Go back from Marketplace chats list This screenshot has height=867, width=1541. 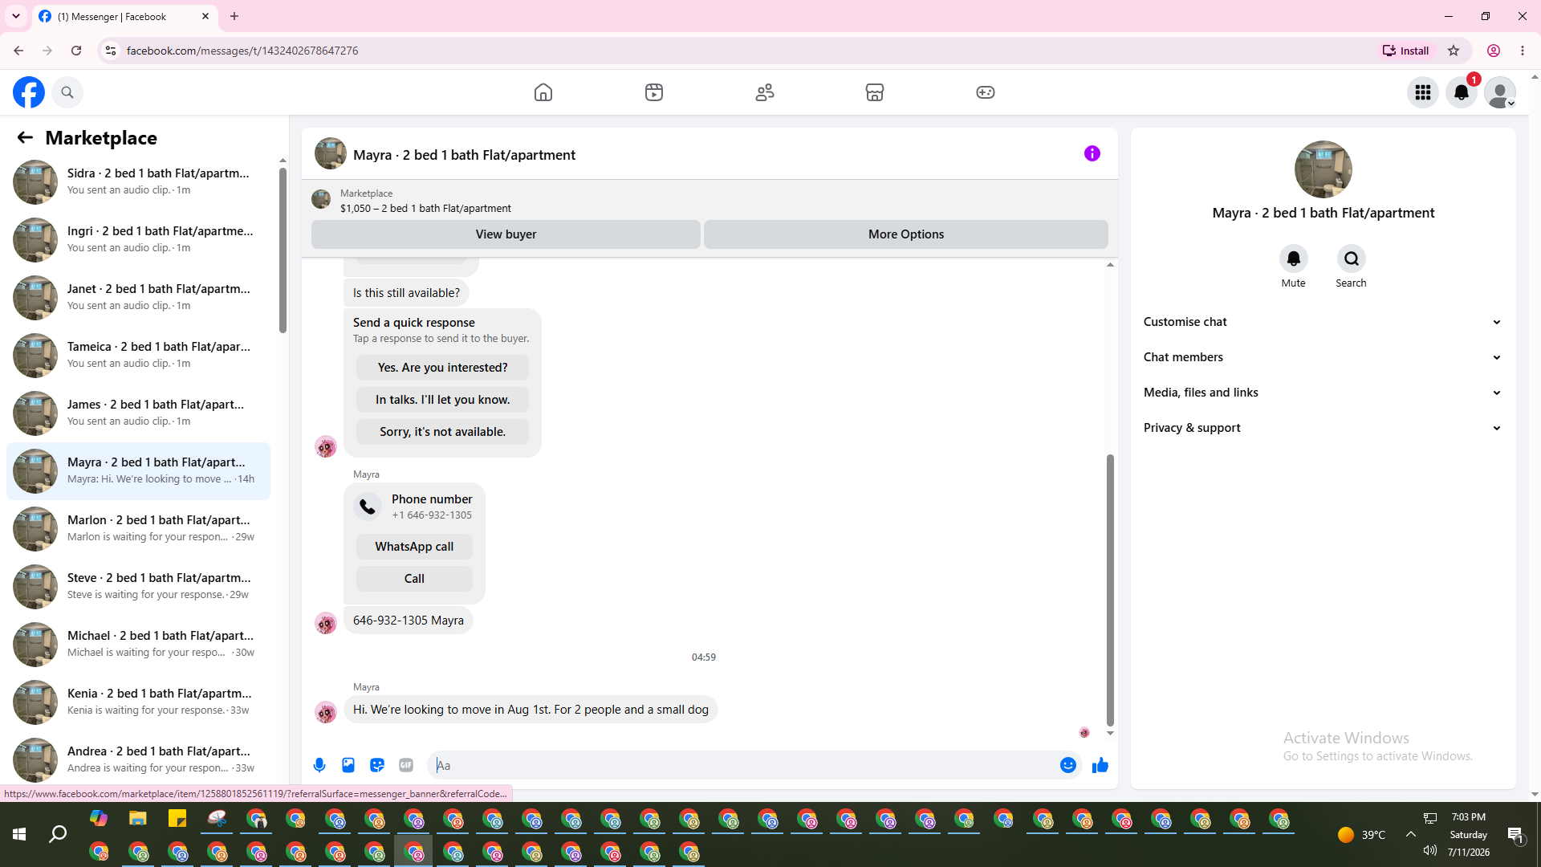(x=25, y=138)
